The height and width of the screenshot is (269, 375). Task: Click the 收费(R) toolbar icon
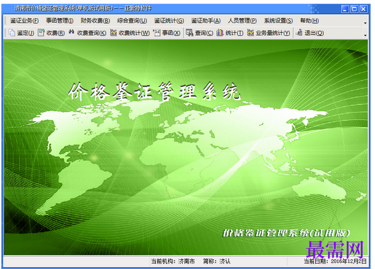coord(41,33)
